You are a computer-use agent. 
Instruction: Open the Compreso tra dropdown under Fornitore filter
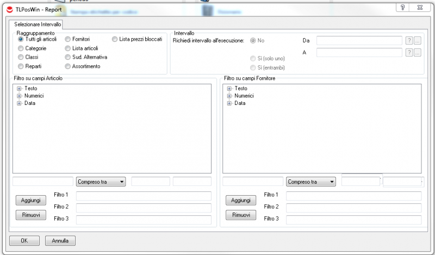[311, 182]
